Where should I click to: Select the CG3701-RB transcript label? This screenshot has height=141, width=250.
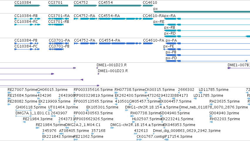[x=59, y=22]
